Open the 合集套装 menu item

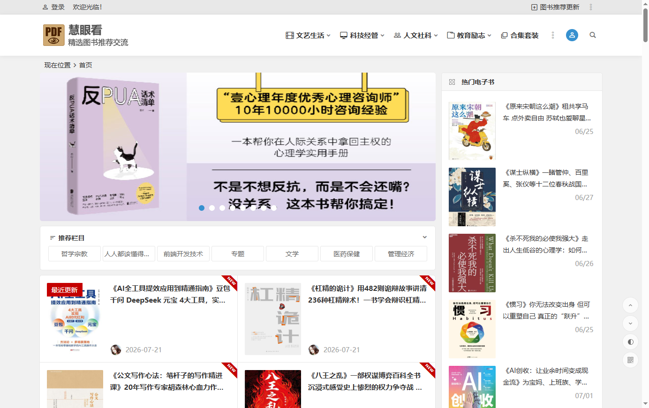(520, 35)
